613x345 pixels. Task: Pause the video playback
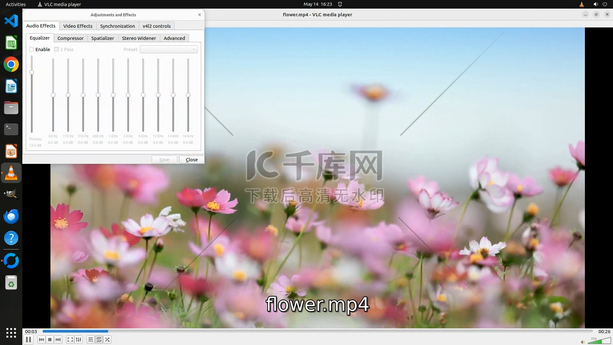(28, 340)
